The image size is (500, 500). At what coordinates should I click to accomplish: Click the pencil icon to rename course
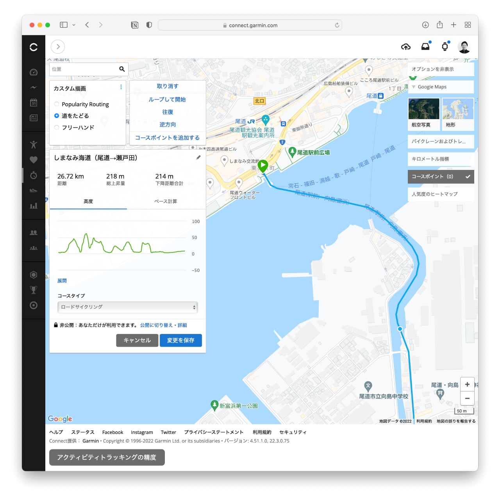click(198, 157)
